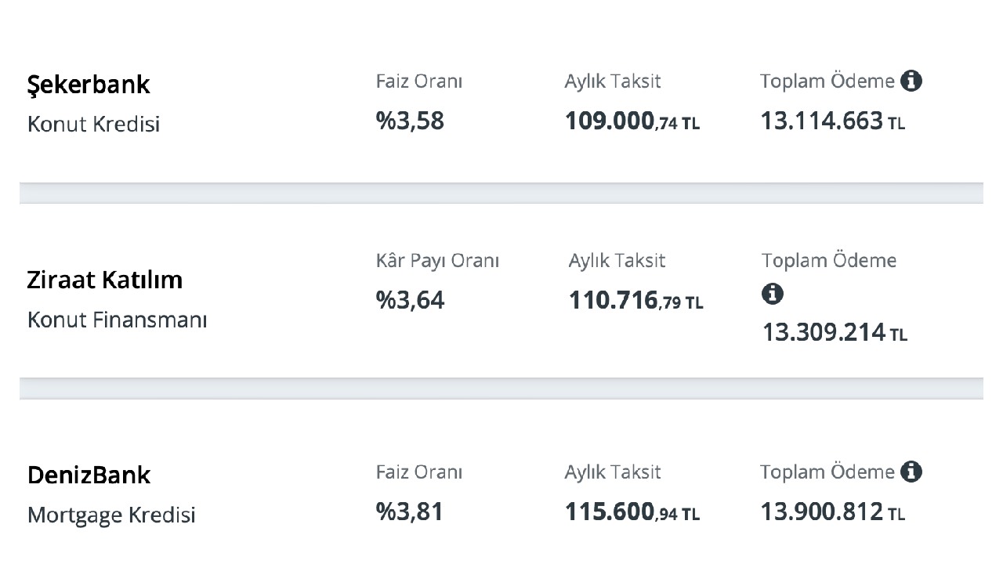
Task: Select the %3,64 profit share rate
Action: coord(410,300)
